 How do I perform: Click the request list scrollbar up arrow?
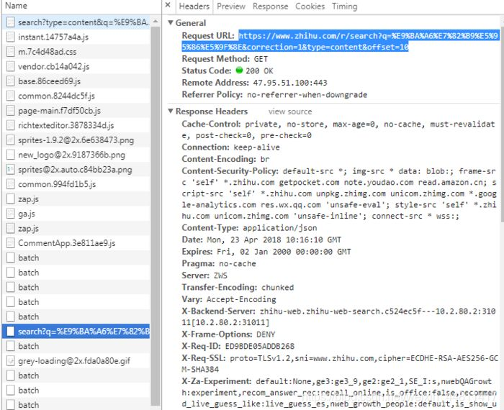click(156, 22)
